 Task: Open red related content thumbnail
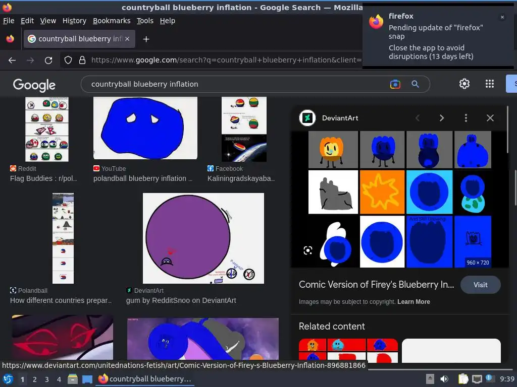tap(348, 351)
